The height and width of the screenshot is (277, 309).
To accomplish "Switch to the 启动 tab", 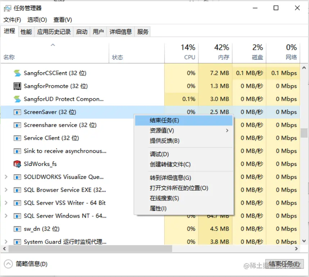I will pyautogui.click(x=82, y=32).
